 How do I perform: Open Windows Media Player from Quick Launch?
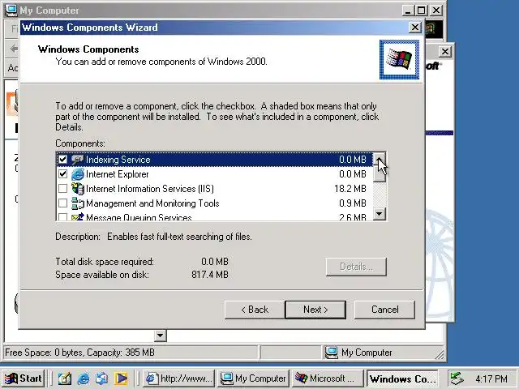coord(121,378)
